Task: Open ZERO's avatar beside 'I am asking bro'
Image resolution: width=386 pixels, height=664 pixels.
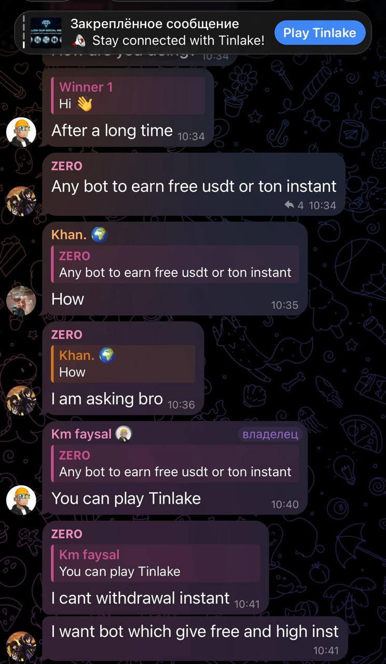Action: coord(21,400)
